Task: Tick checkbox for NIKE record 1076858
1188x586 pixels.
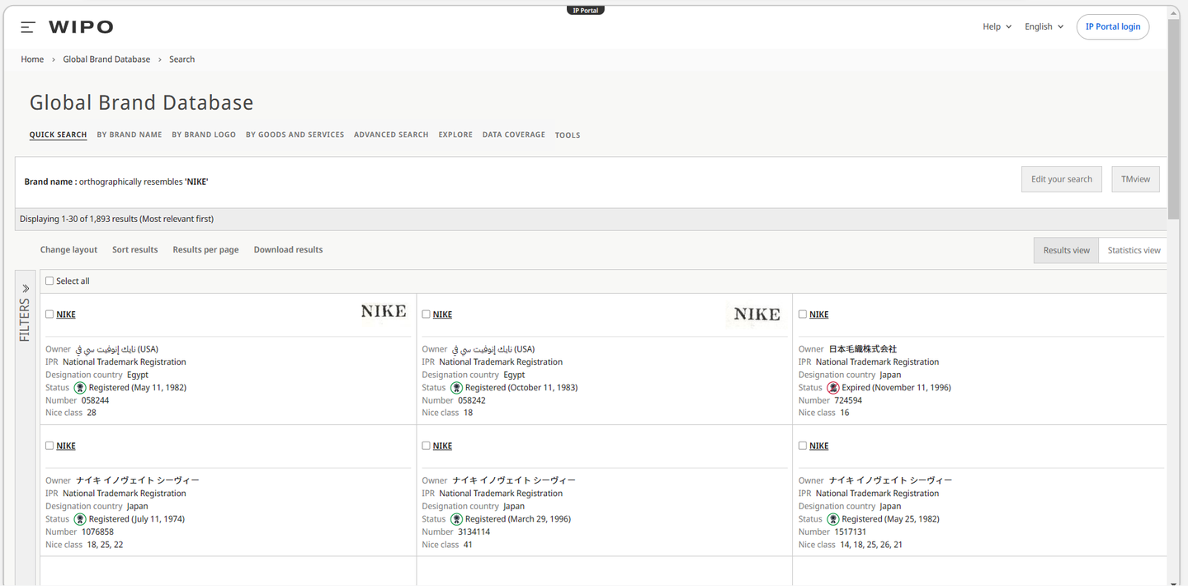Action: (49, 446)
